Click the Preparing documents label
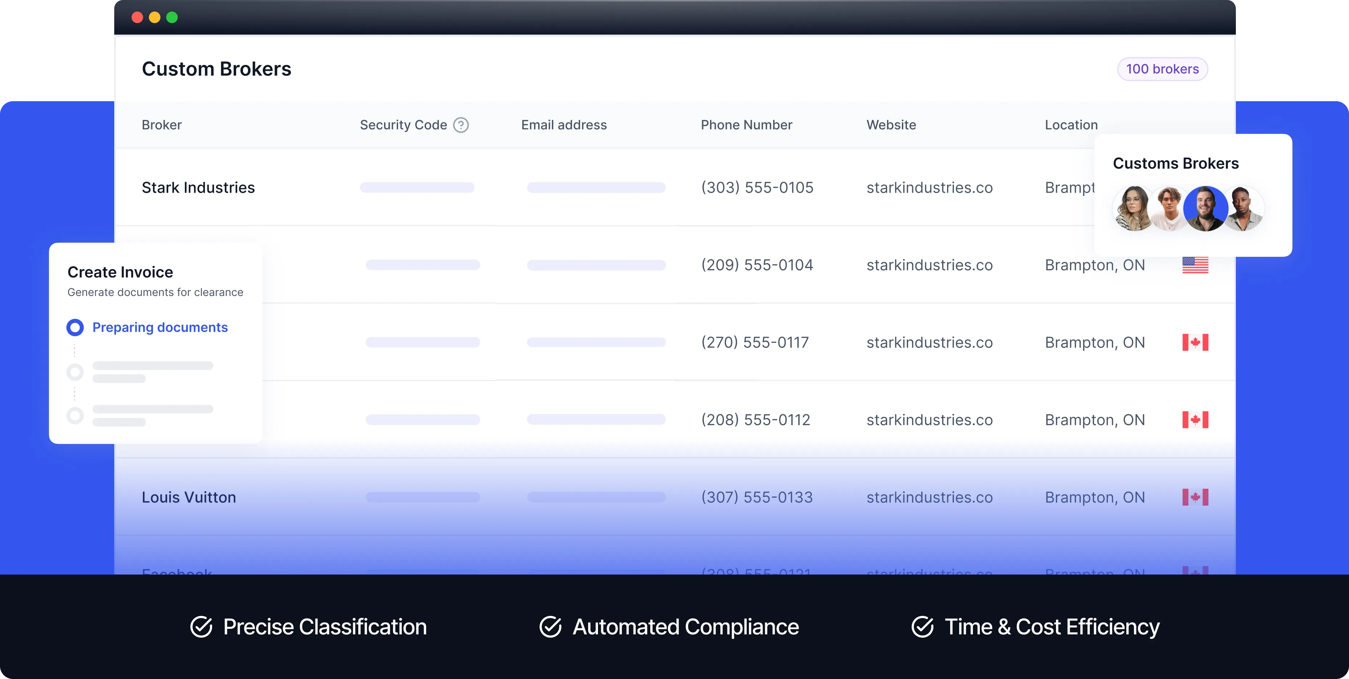This screenshot has width=1349, height=679. pyautogui.click(x=160, y=328)
